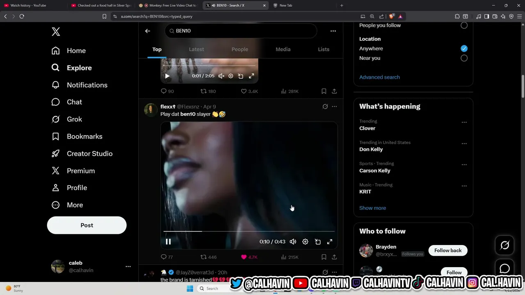Click the X logo in sidebar
The image size is (525, 295).
(56, 32)
